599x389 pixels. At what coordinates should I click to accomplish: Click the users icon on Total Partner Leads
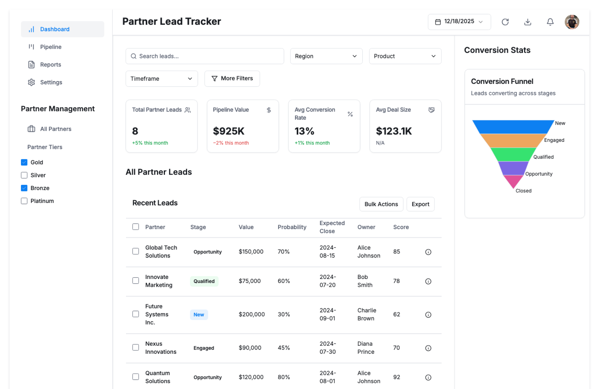tap(187, 110)
